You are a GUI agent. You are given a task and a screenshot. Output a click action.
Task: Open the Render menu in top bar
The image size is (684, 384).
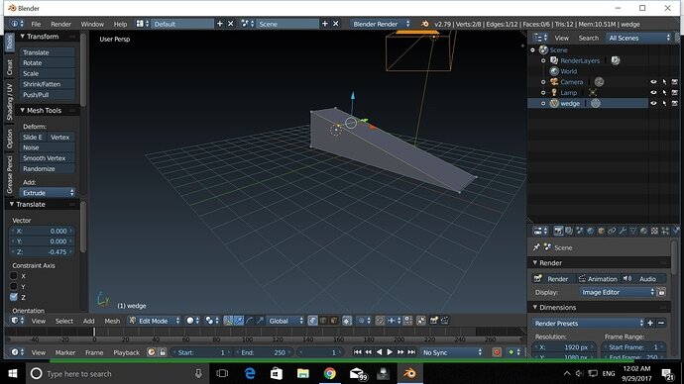(60, 24)
